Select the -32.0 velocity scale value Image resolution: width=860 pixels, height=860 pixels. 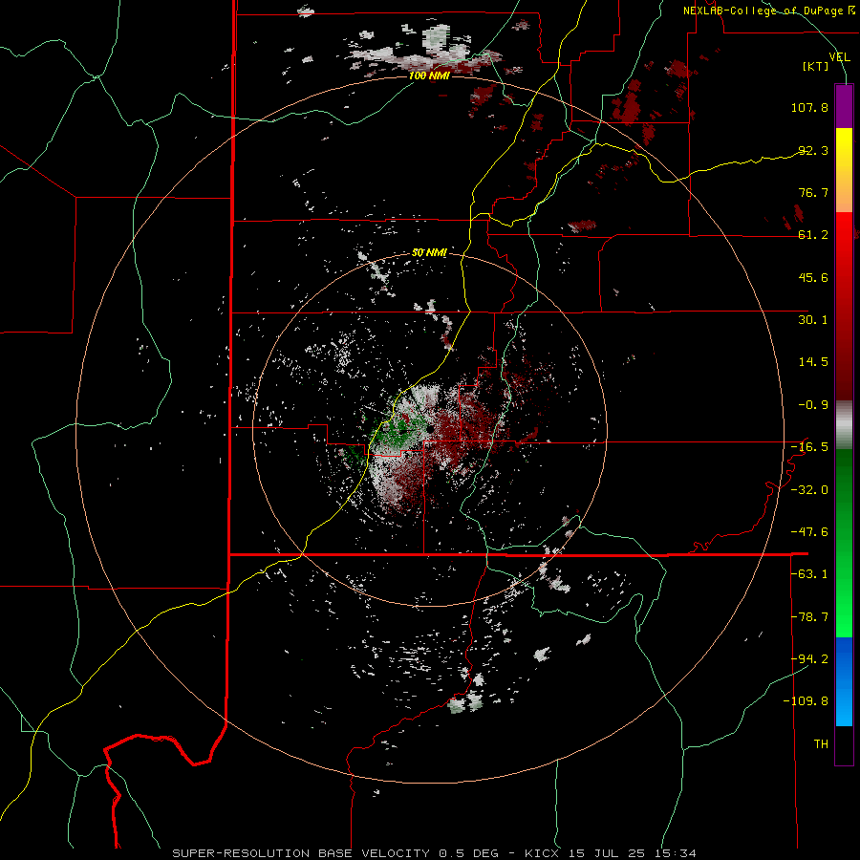click(x=809, y=490)
